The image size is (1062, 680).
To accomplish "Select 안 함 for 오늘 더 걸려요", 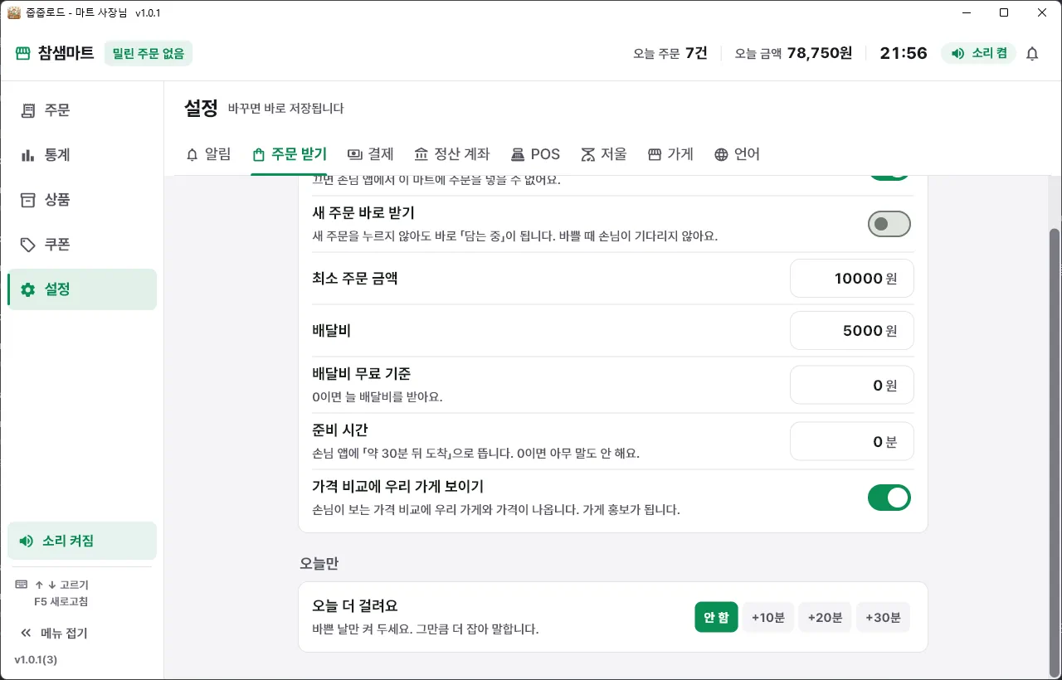I will click(716, 617).
